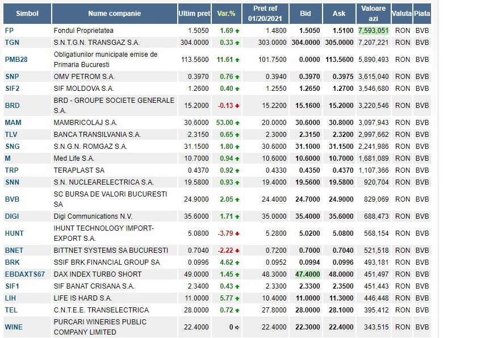Open the SIF2 symbol link
Screen dimensions: 481x338
pos(12,89)
